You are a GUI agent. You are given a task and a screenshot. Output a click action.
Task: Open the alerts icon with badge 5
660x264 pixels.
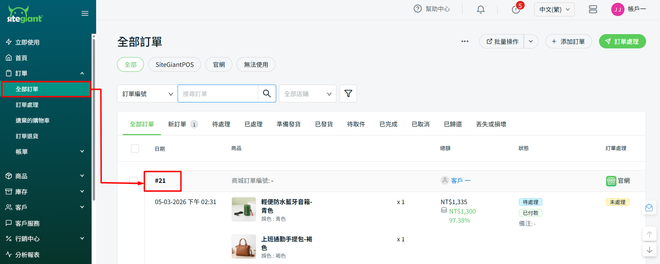pyautogui.click(x=516, y=9)
